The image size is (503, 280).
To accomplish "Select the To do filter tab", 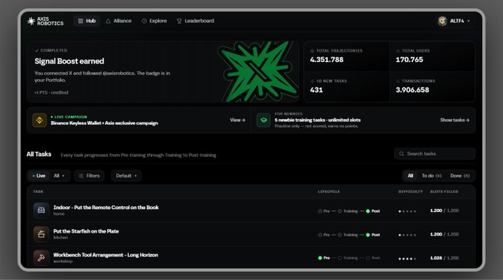I will pyautogui.click(x=431, y=176).
